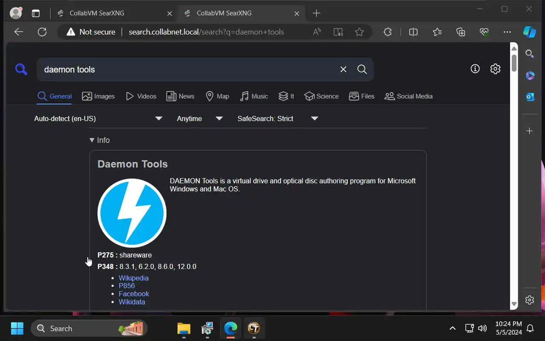Click the Daemon Tools lightning logo
The width and height of the screenshot is (545, 341).
coord(132,213)
